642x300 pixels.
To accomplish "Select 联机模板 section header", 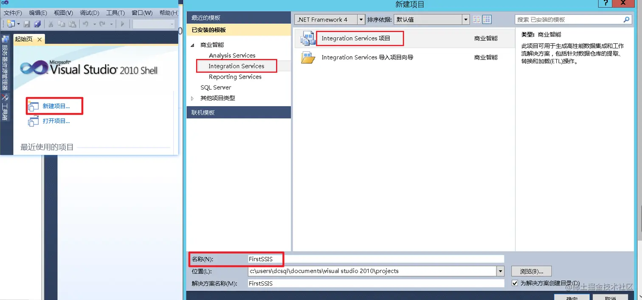I will click(239, 112).
